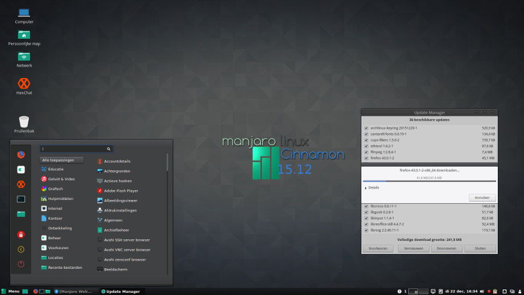Click the Doorvoeren button
Screen dimensions: 524x295
447,248
